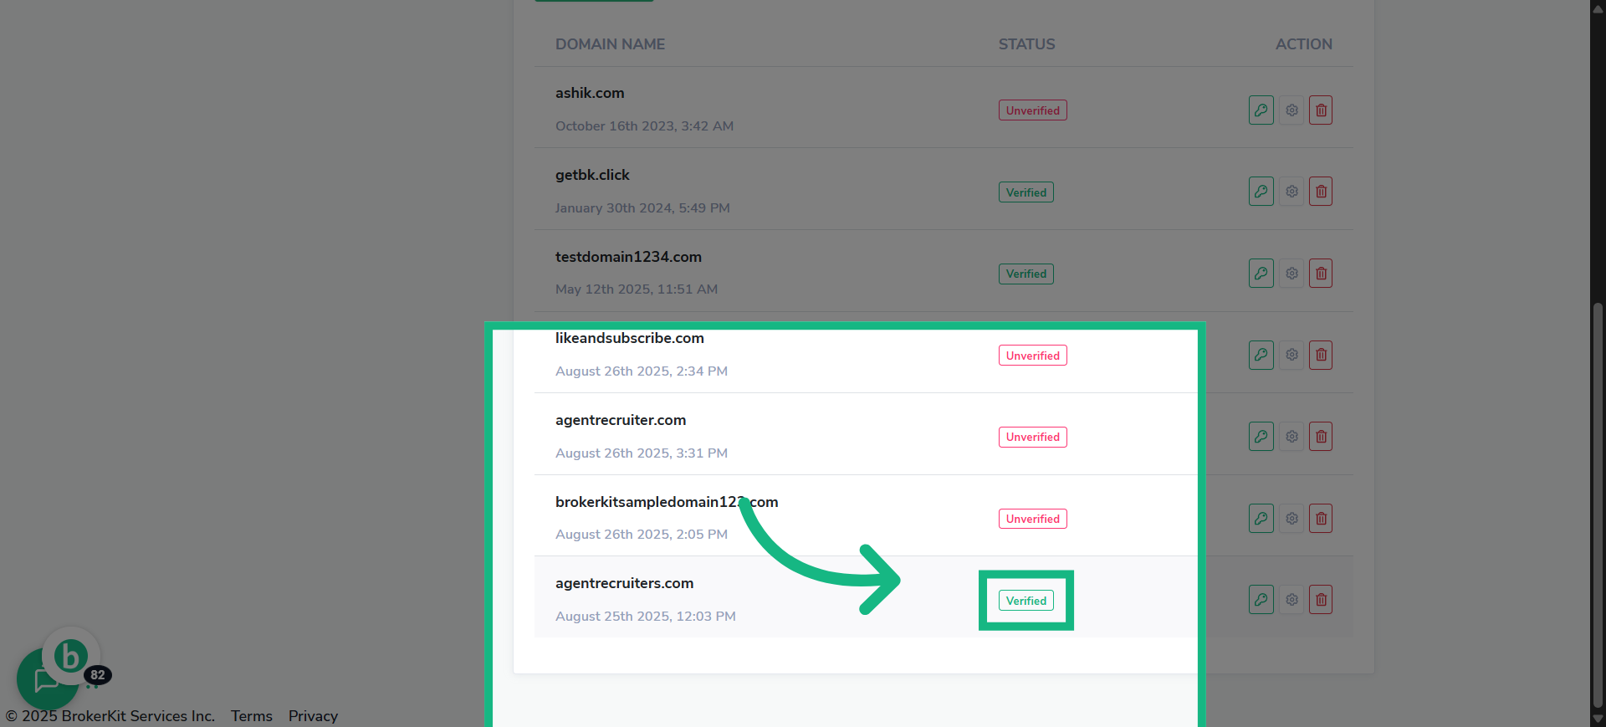Click the Verified badge for testdomain1234.com
The width and height of the screenshot is (1606, 727).
(x=1025, y=274)
